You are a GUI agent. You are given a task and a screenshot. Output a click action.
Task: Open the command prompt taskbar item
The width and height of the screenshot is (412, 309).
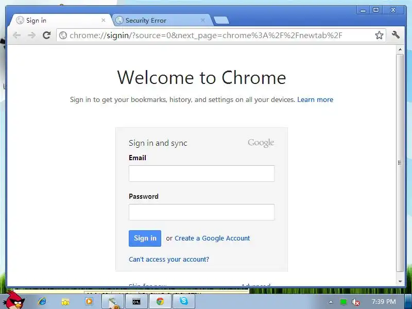(136, 302)
